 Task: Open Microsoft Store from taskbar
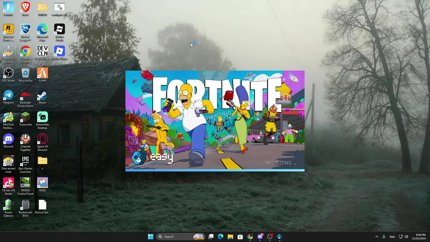(240, 237)
